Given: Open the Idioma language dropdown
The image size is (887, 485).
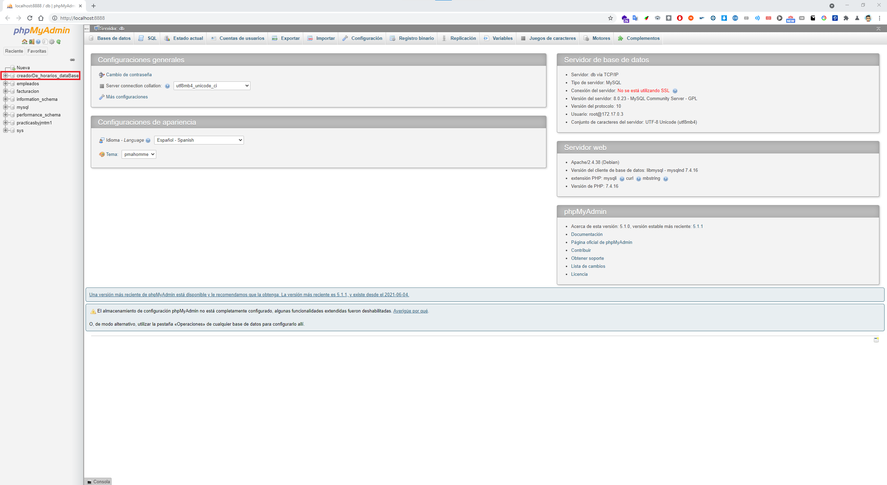Looking at the screenshot, I should pos(199,140).
